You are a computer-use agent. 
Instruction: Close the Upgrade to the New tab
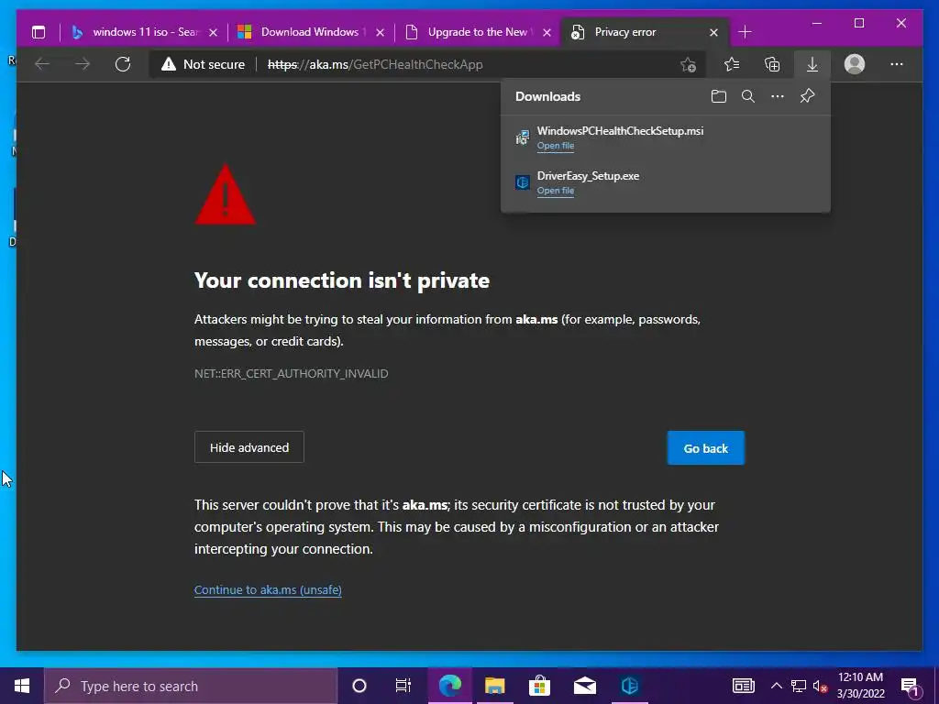[547, 32]
